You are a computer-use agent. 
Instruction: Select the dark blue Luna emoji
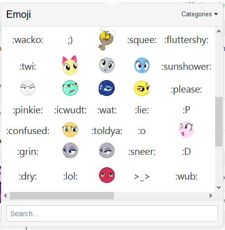pos(107,88)
